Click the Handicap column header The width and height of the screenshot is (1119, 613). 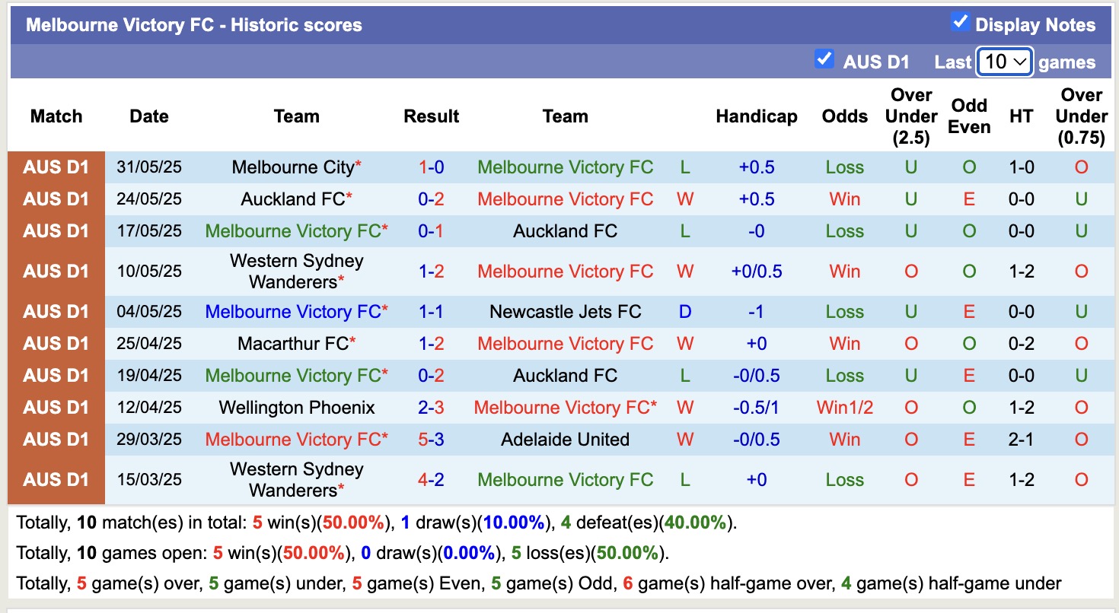click(756, 116)
